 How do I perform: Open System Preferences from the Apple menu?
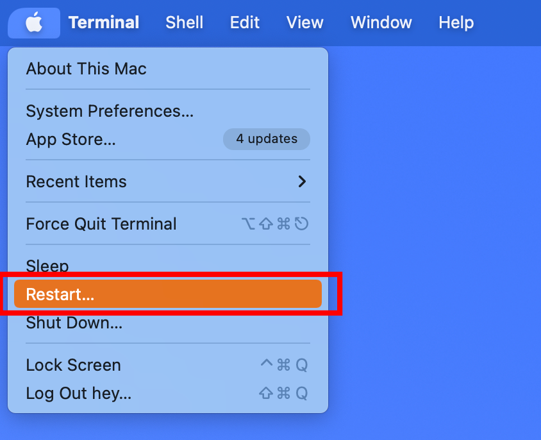(x=110, y=111)
